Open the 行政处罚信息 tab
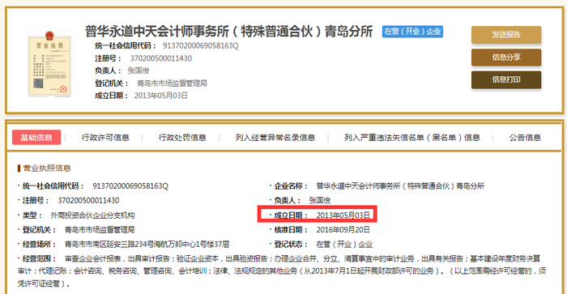Viewport: 567px width, 294px height. coord(182,138)
